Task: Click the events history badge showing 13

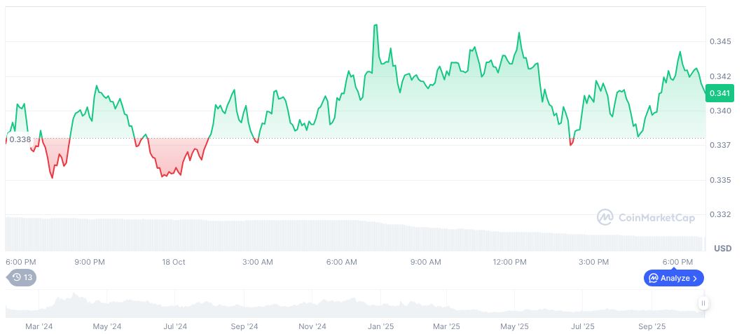Action: coord(21,277)
